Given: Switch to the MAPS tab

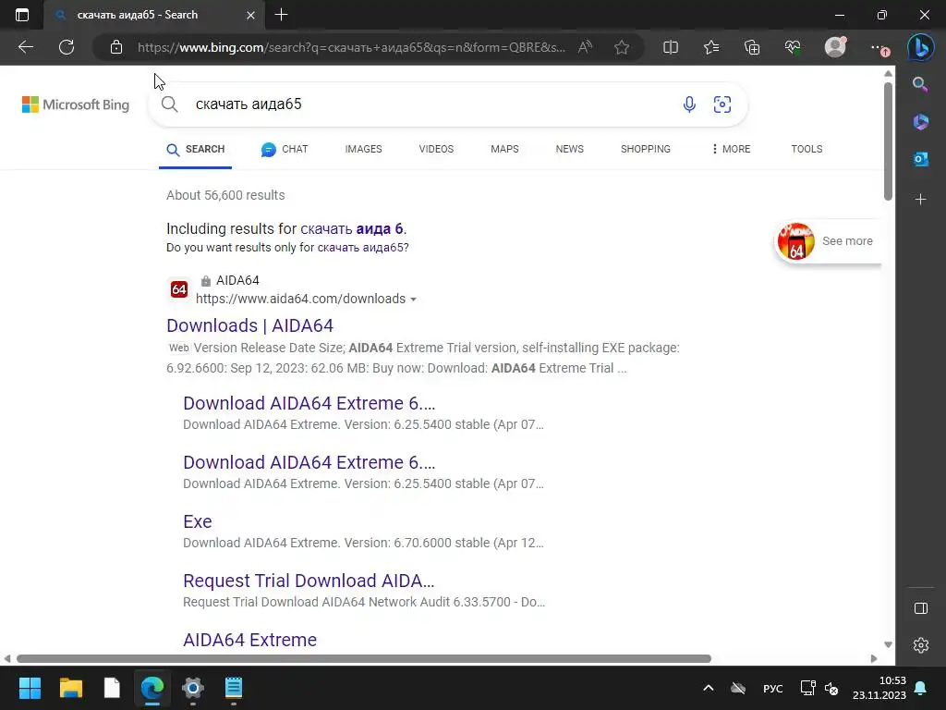Looking at the screenshot, I should pos(504,149).
